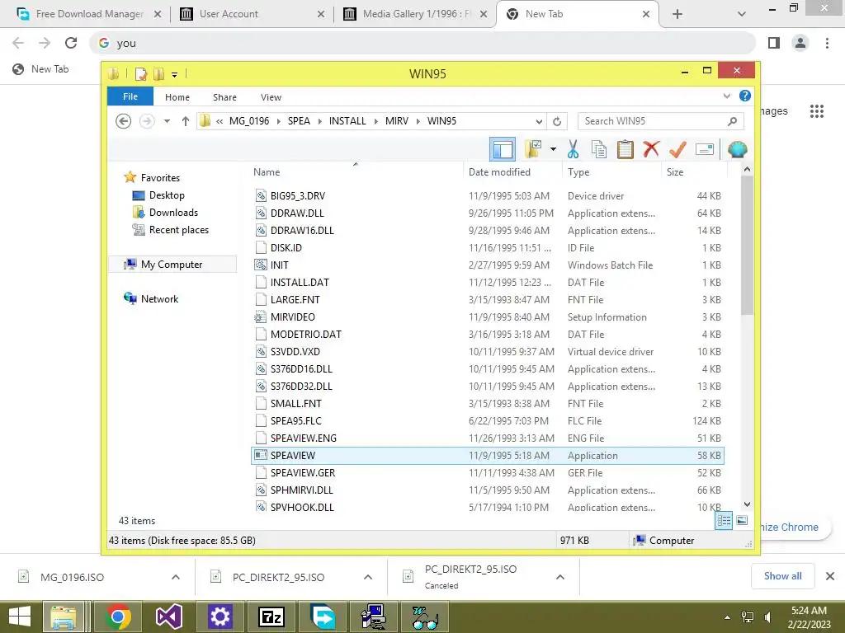Select the DDRAW.DLL file
Image resolution: width=845 pixels, height=633 pixels.
click(x=487, y=213)
